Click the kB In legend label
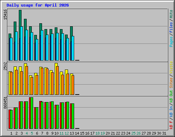The width and height of the screenshot is (175, 137). coord(171,111)
